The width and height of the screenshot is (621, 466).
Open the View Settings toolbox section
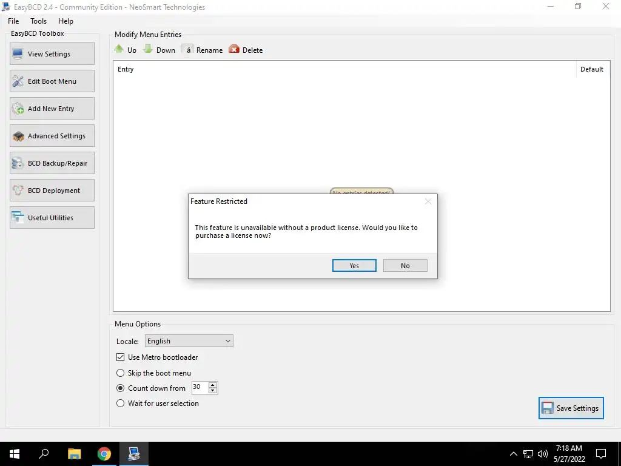click(x=52, y=54)
